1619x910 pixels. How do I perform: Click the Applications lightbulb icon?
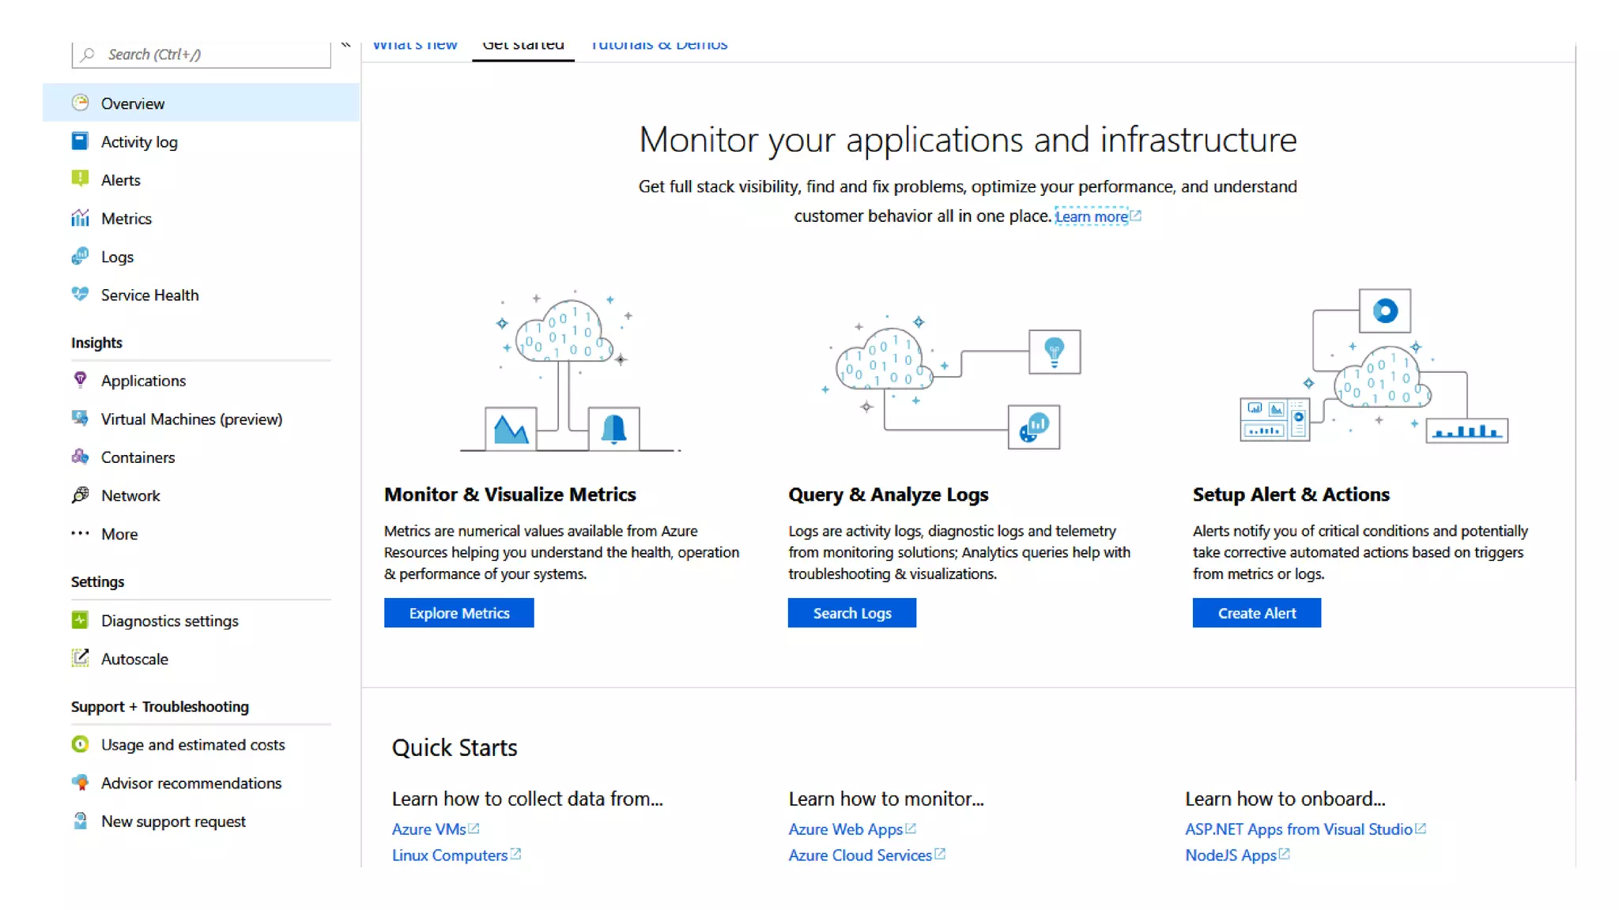(80, 380)
